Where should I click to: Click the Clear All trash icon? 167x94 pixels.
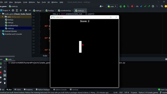pos(5,83)
